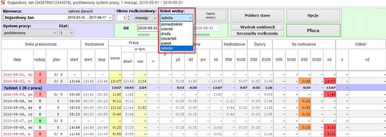Open Opcje
Image resolution: width=386 pixels, height=137 pixels.
point(313,15)
